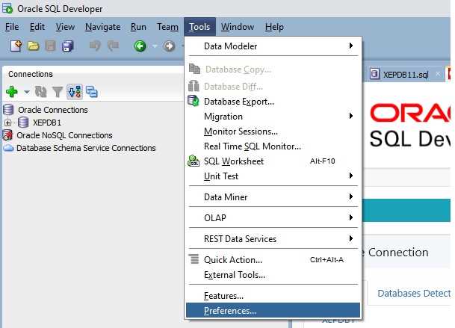Expand the Data Modeler submenu arrow

(351, 46)
